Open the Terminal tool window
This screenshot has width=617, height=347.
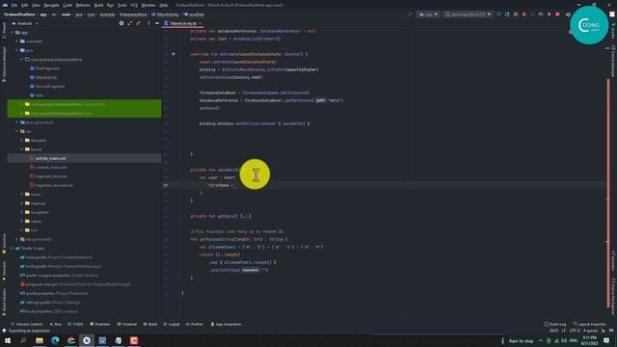click(126, 324)
